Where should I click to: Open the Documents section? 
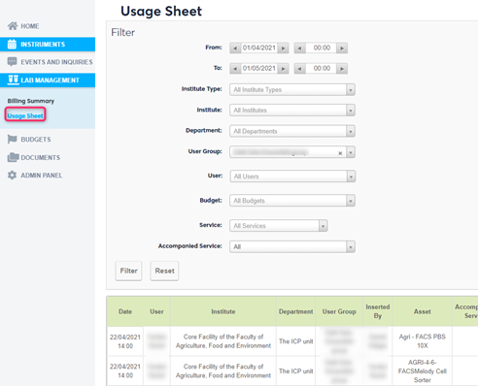coord(41,158)
